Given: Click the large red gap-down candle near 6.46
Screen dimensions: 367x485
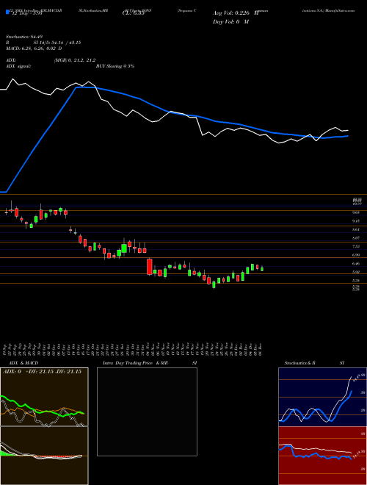Looking at the screenshot, I should [150, 267].
